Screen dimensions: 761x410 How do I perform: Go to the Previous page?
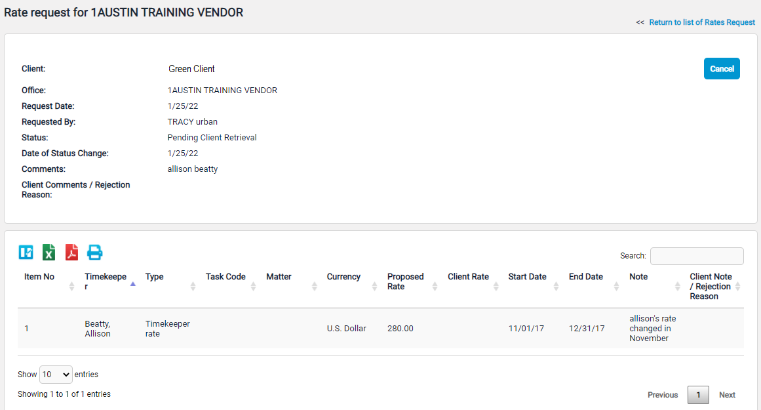tap(663, 395)
